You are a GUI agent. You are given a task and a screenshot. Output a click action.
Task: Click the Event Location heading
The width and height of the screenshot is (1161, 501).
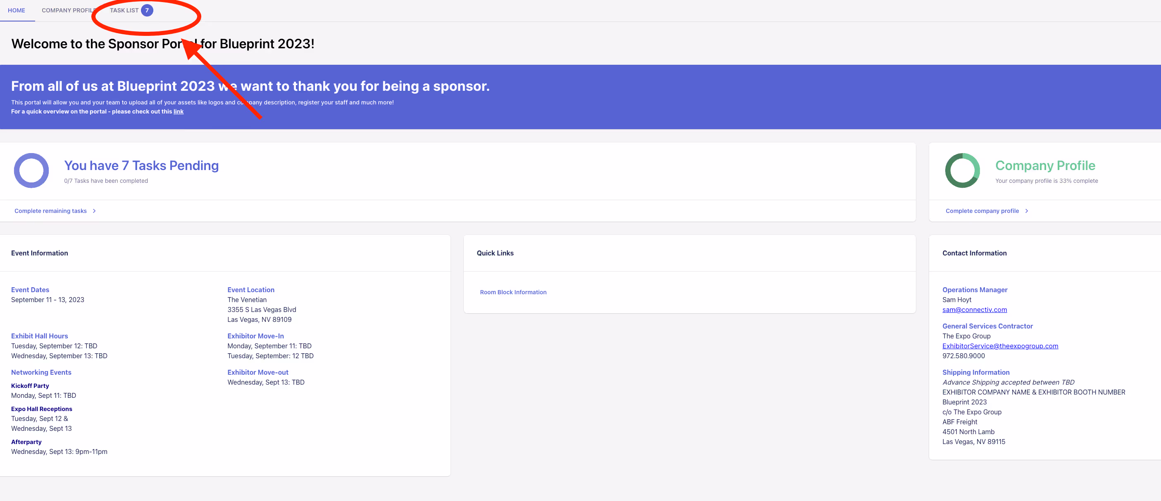click(250, 290)
